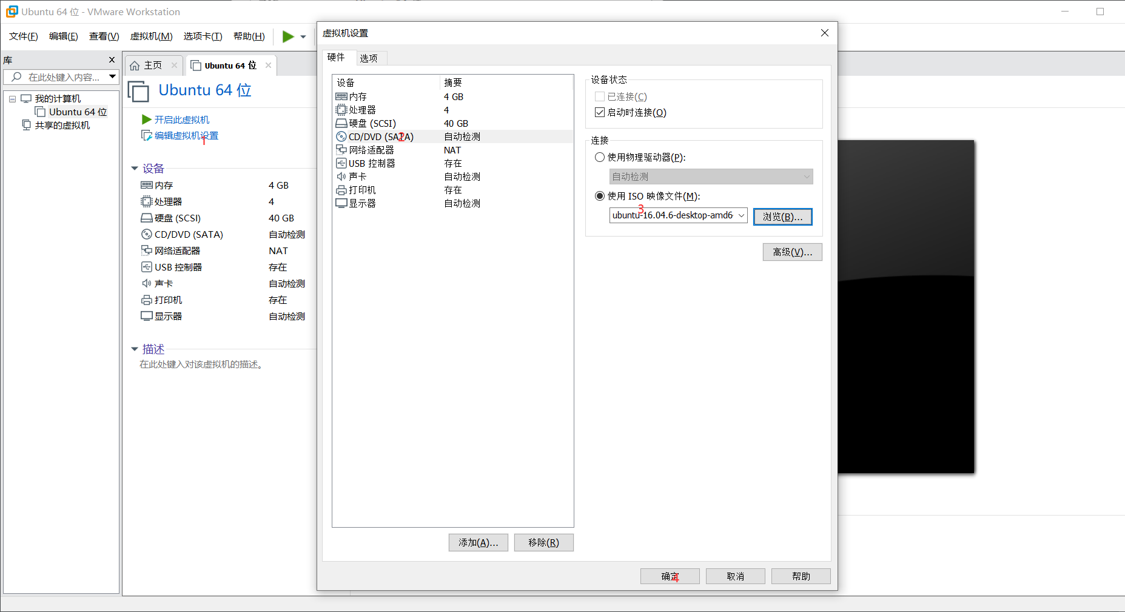The width and height of the screenshot is (1125, 612).
Task: Click the 共享的虚拟机 icon in the library tree
Action: click(26, 125)
